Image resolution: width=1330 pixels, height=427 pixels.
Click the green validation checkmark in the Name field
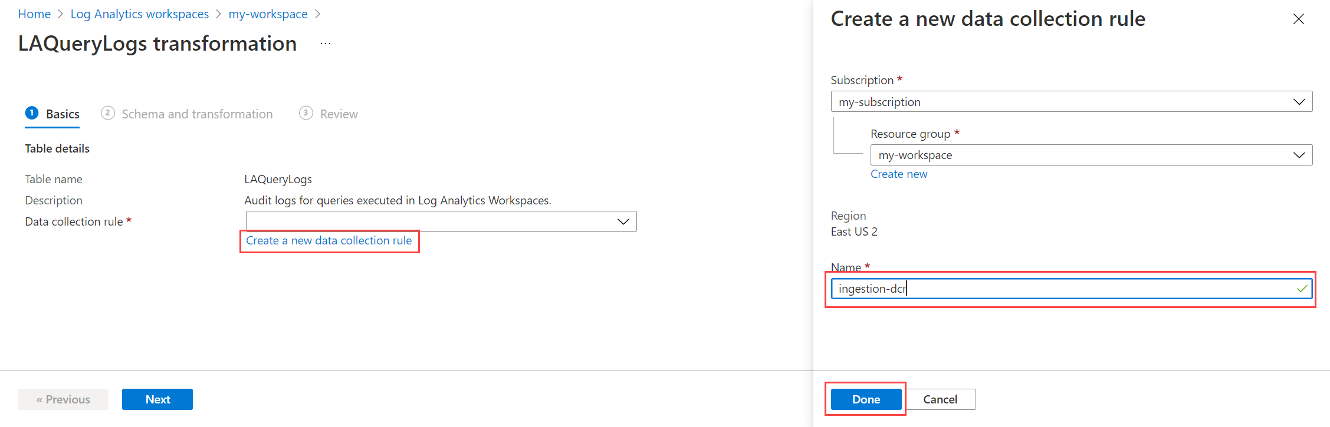pos(1302,289)
